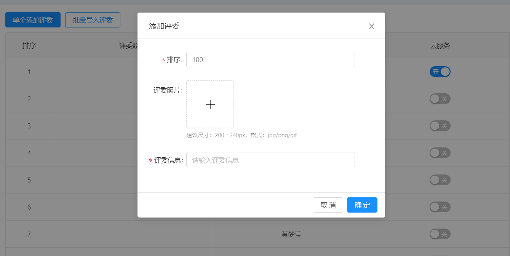The width and height of the screenshot is (510, 256).
Task: Select the judge name 黄梦莹 in row 7
Action: (291, 234)
